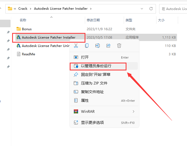187x146 pixels.
Task: Select the Bonus folder name
Action: point(27,29)
